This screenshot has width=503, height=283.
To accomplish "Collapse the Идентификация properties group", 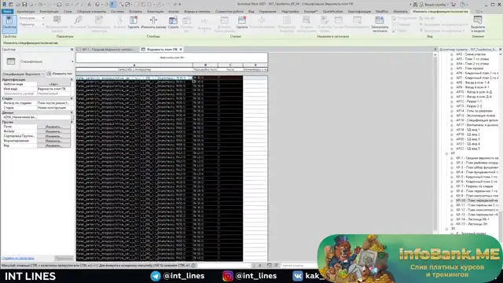I will point(72,79).
